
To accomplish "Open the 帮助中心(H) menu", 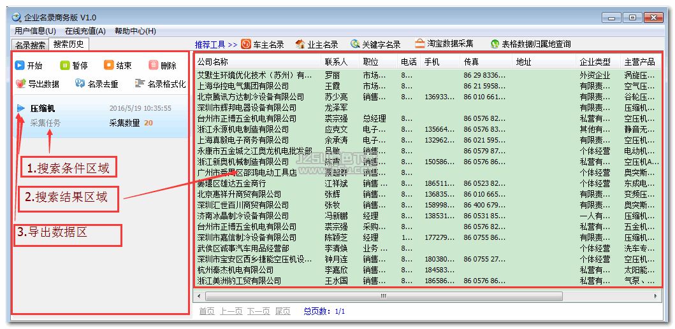I will click(x=135, y=31).
